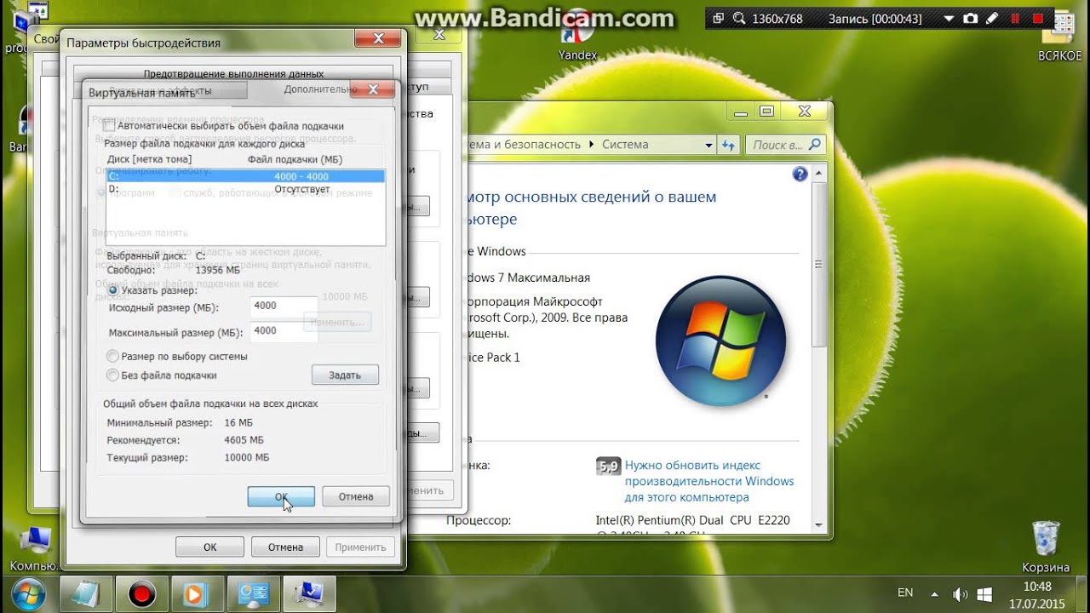The height and width of the screenshot is (613, 1090).
Task: Switch to the Control Panel taskbar button
Action: (x=253, y=593)
